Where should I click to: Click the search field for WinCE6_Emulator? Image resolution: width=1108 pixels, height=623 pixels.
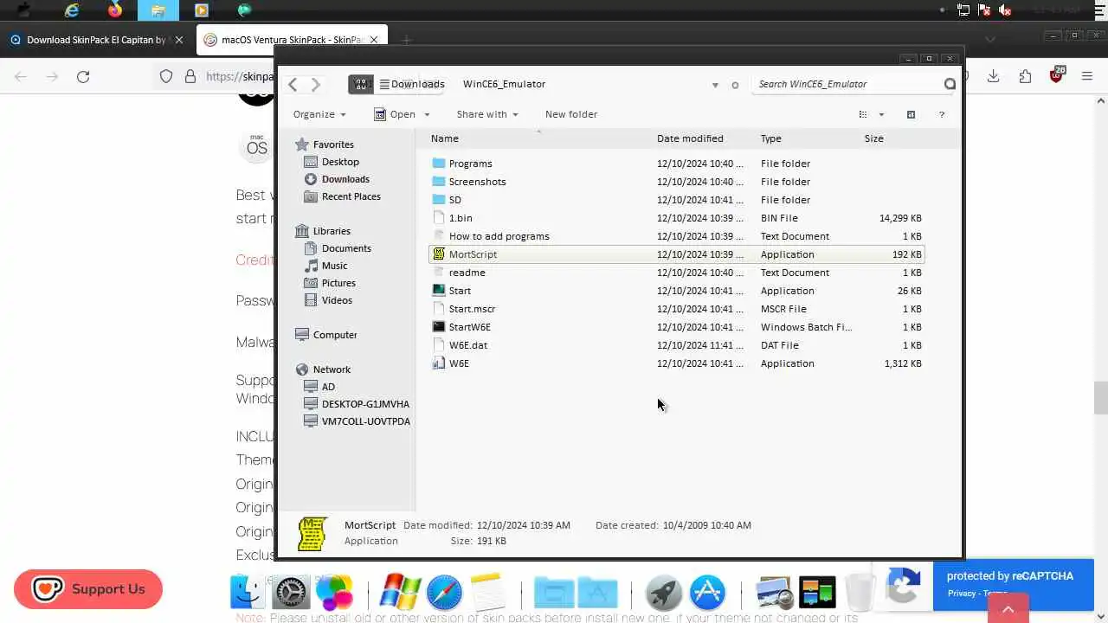click(x=847, y=84)
